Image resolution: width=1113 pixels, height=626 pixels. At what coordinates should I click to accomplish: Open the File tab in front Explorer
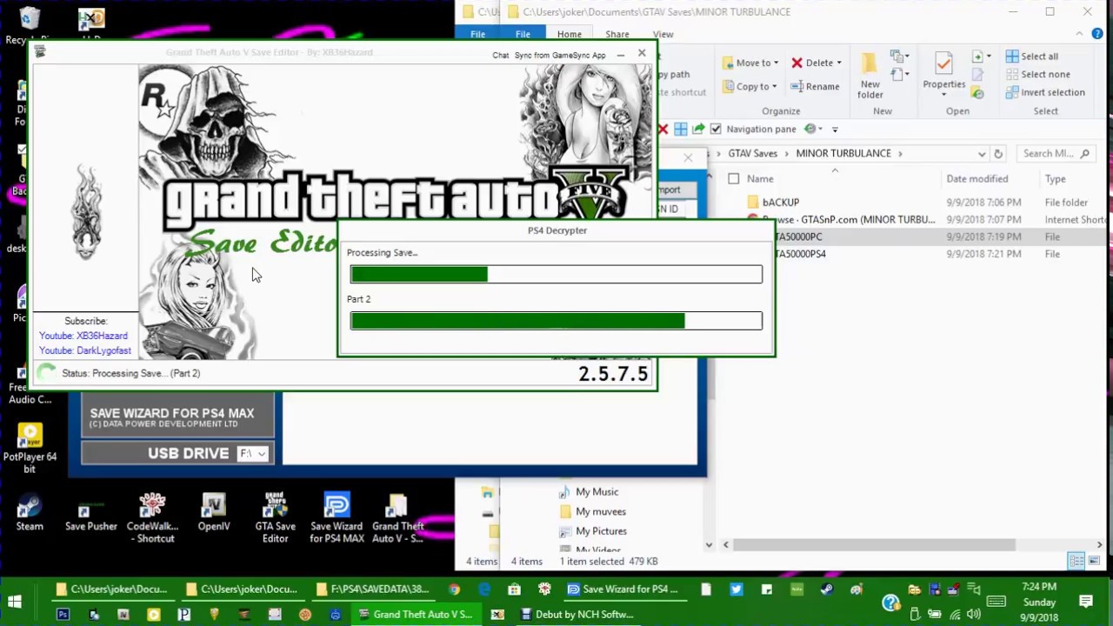[523, 34]
